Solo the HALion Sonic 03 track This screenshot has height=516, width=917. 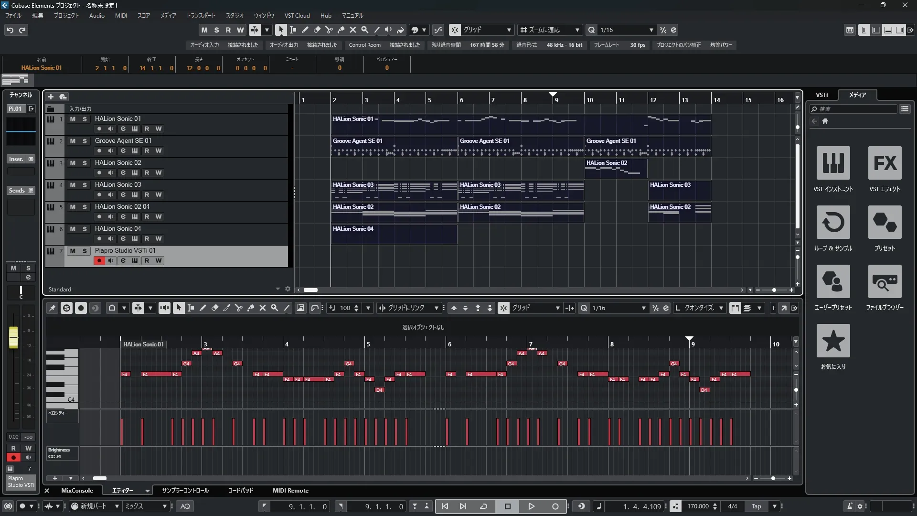[85, 185]
